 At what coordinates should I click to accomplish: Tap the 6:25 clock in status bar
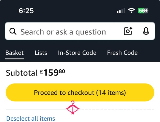26,11
